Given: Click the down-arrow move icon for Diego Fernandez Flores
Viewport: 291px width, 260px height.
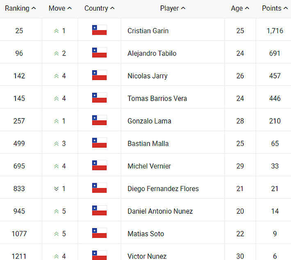Looking at the screenshot, I should [56, 189].
